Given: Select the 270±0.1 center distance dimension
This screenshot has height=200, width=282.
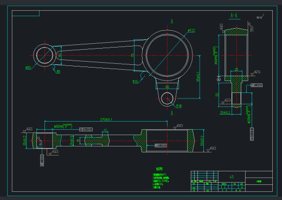Looking at the screenshot, I should click(106, 119).
